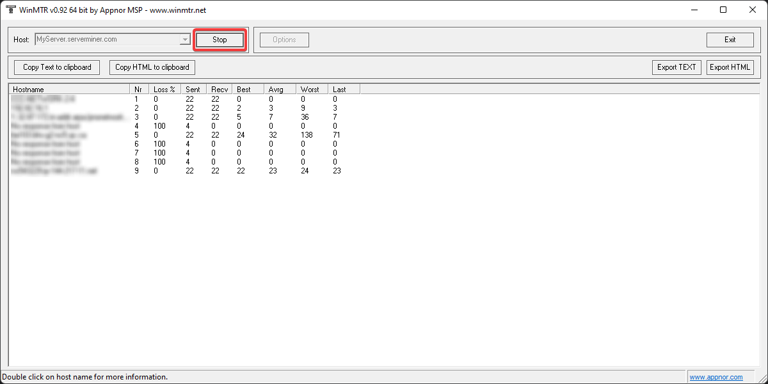Stop the running trace
This screenshot has height=384, width=768.
[x=220, y=40]
